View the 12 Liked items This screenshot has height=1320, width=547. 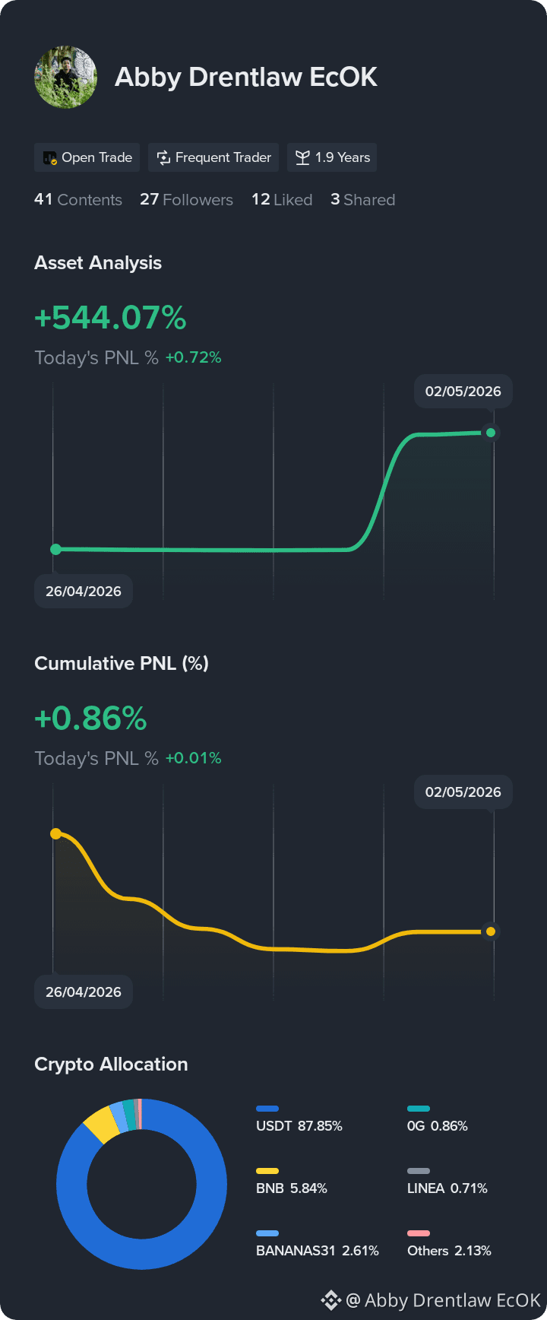tap(282, 200)
